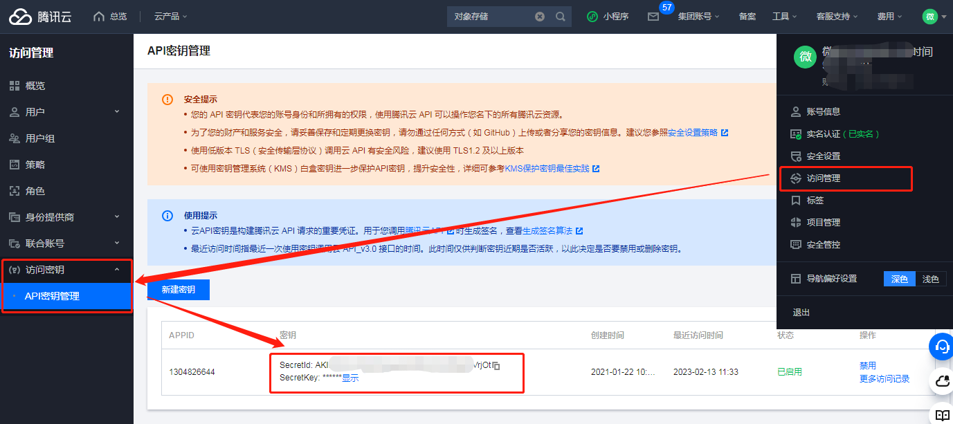This screenshot has width=953, height=424.
Task: Click 退出 to log out
Action: tap(801, 313)
